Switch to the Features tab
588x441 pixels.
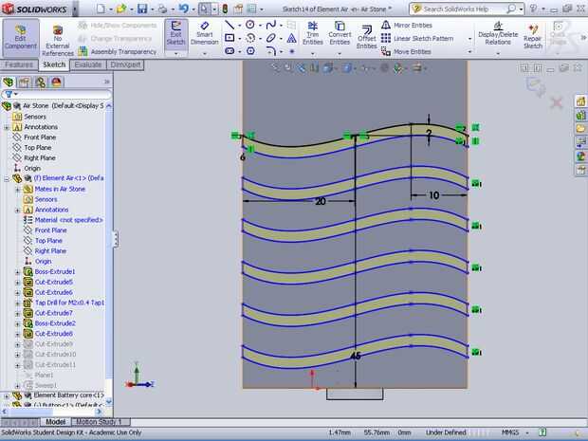tap(19, 64)
